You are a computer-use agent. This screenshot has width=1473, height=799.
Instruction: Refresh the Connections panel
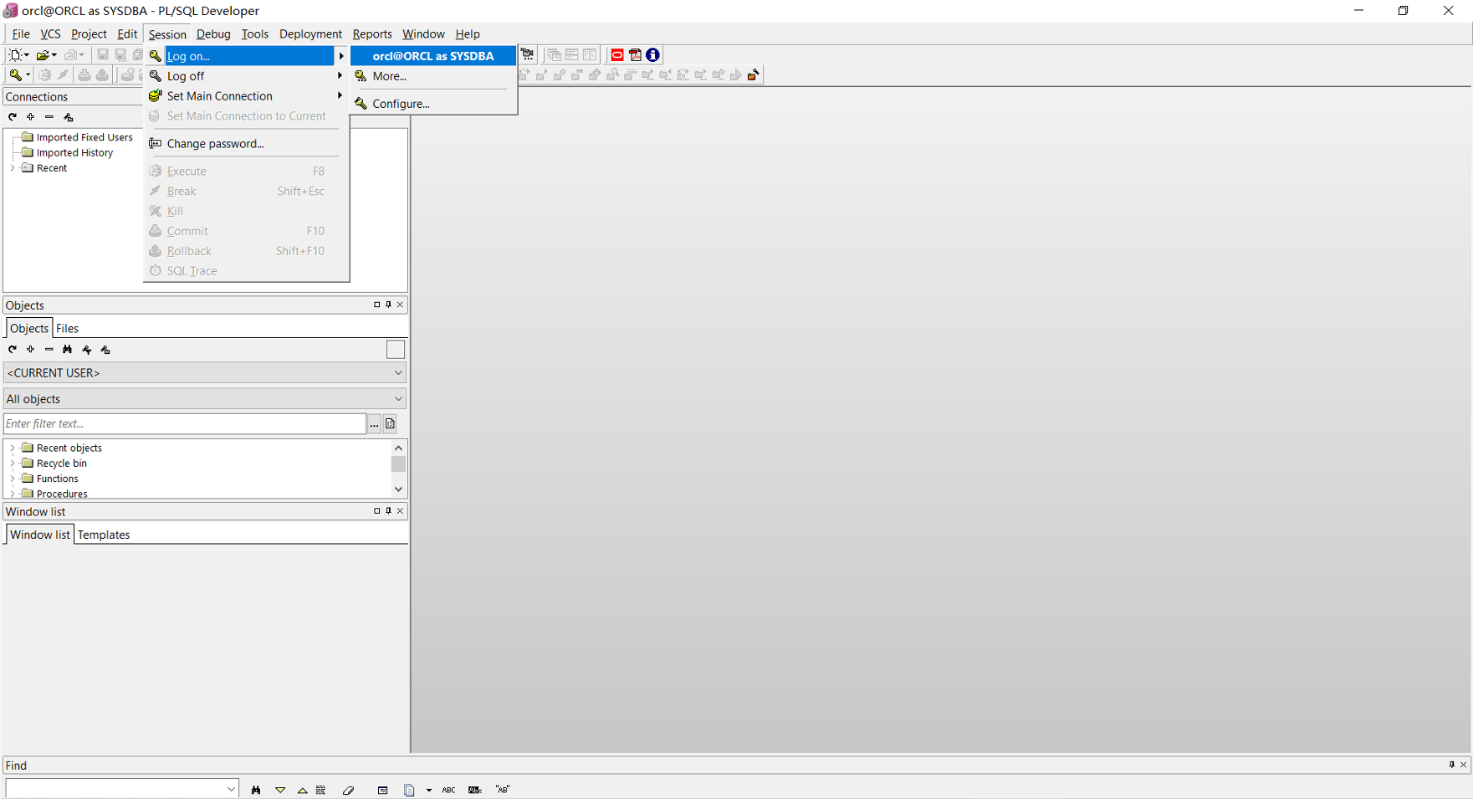coord(13,117)
